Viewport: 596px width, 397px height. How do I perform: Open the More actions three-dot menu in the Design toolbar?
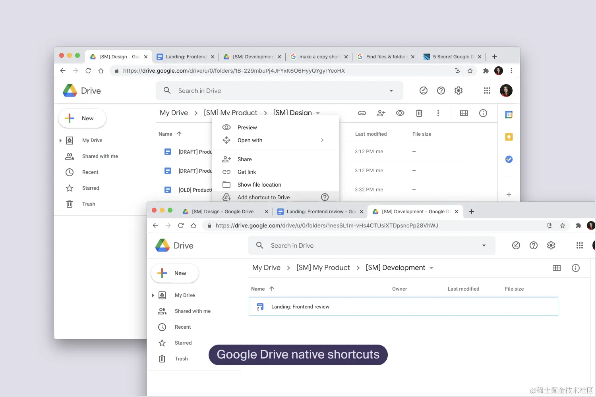[x=438, y=113]
